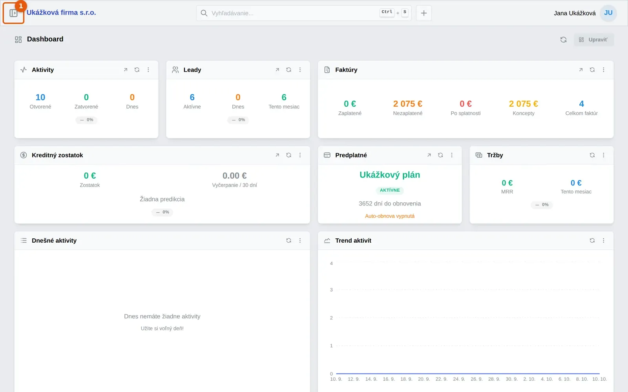The height and width of the screenshot is (392, 628).
Task: Refresh the Aktivity widget
Action: pos(137,70)
